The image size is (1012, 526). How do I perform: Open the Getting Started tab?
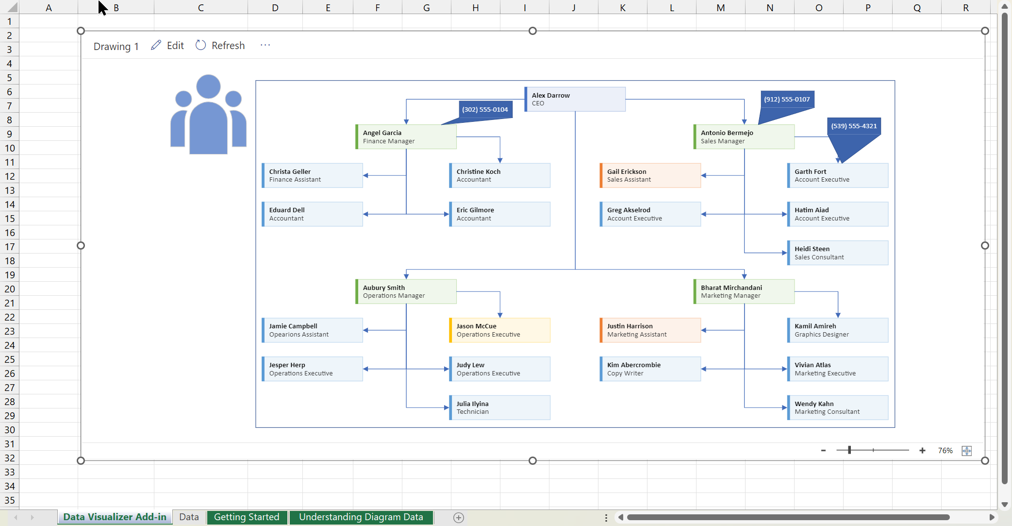[247, 517]
